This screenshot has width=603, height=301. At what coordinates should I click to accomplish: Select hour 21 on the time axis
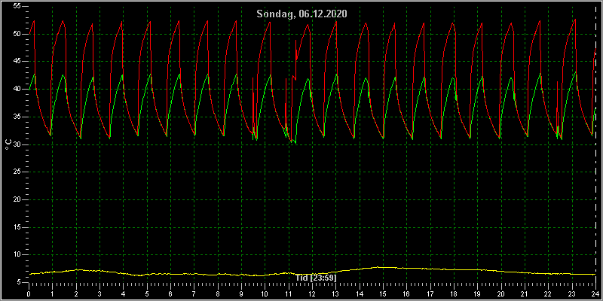(524, 293)
